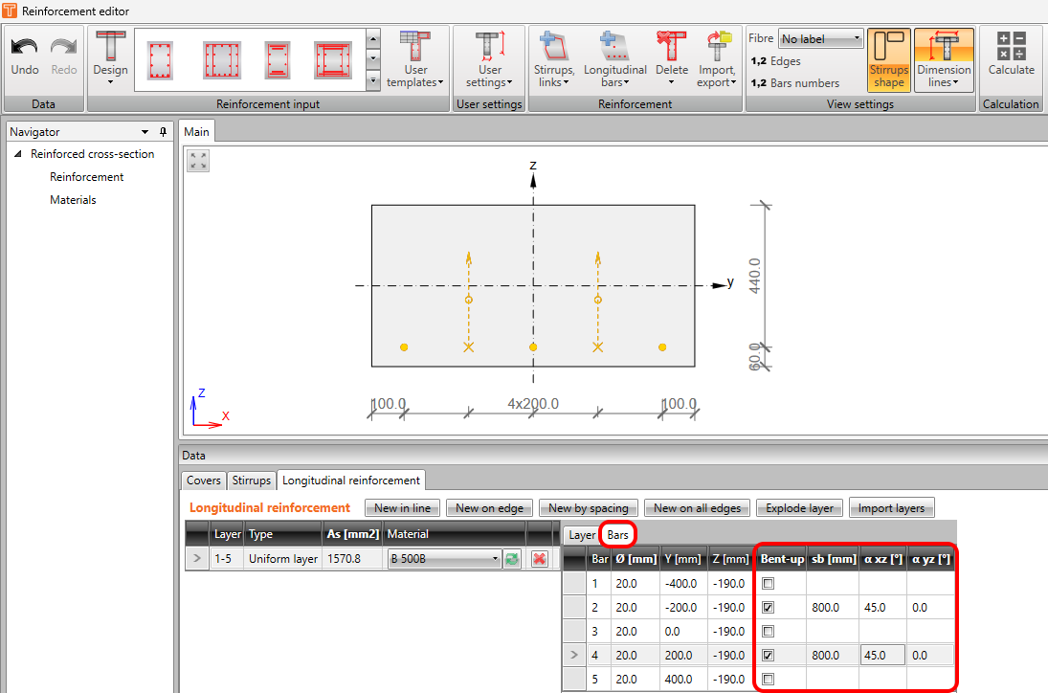The image size is (1048, 693).
Task: Click the New by spacing button
Action: 589,508
